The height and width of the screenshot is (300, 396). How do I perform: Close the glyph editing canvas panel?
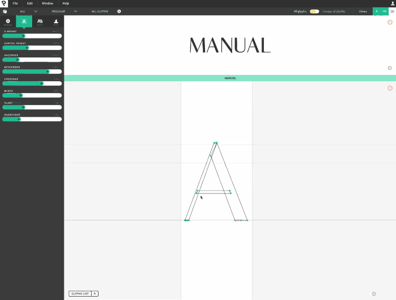click(x=390, y=88)
